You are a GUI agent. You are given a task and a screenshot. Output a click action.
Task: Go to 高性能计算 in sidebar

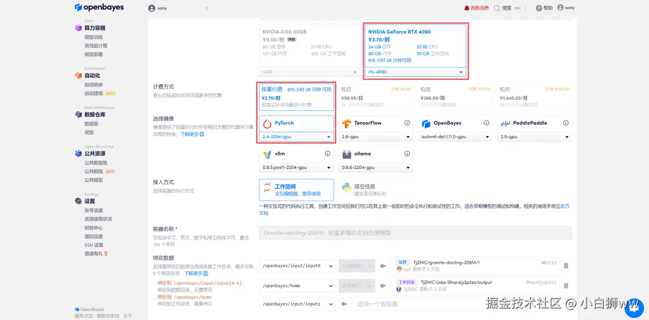[x=96, y=46]
